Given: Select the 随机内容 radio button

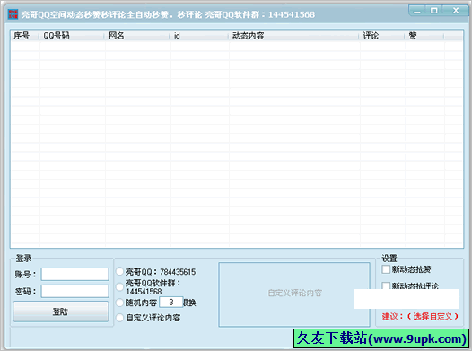Looking at the screenshot, I should [x=120, y=303].
